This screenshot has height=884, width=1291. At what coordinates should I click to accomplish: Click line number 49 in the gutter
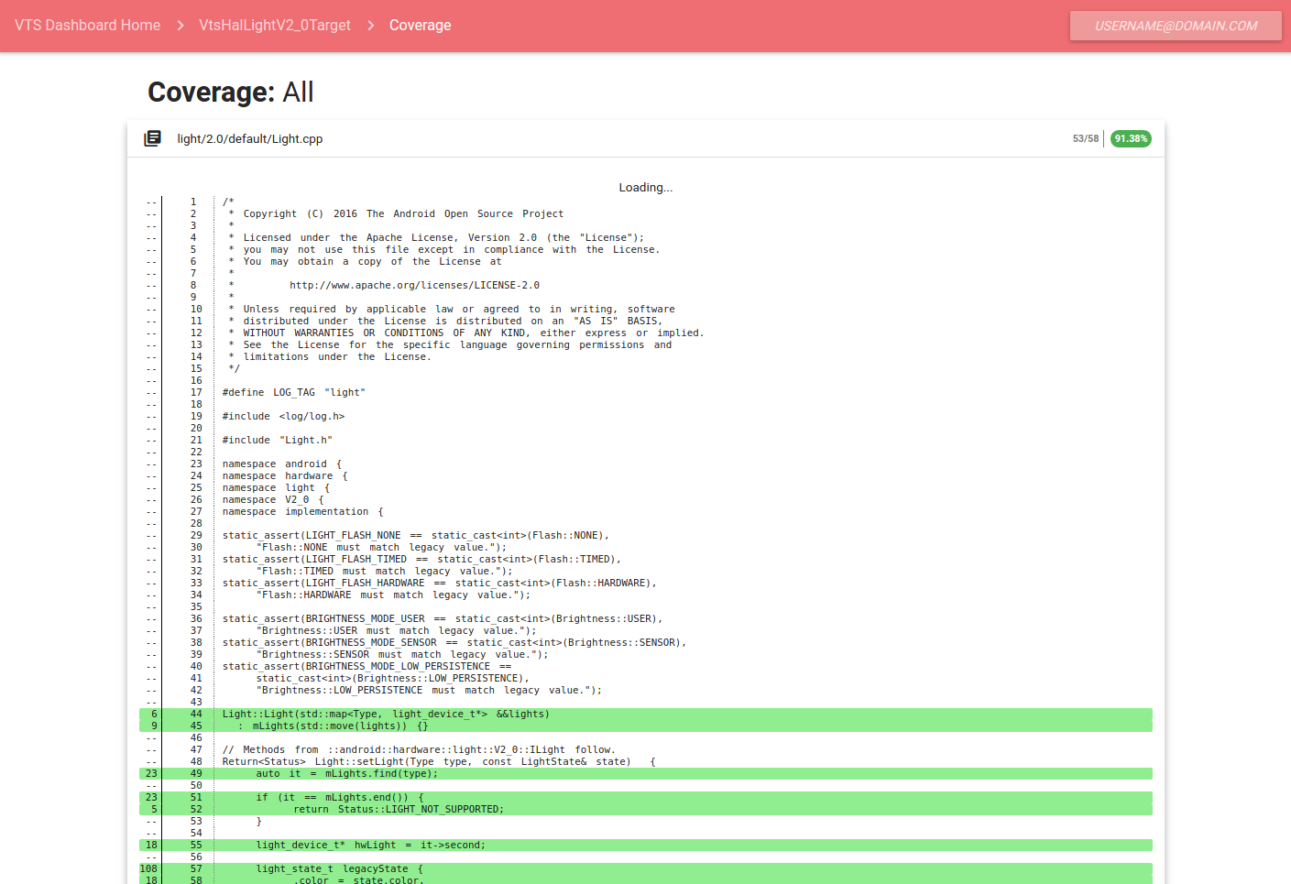point(196,774)
